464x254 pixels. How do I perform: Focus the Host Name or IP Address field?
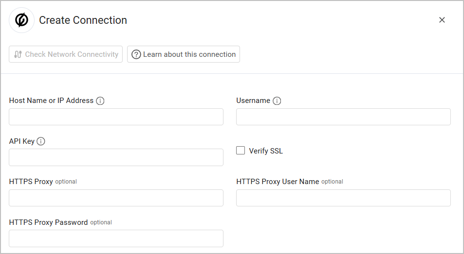pyautogui.click(x=116, y=117)
